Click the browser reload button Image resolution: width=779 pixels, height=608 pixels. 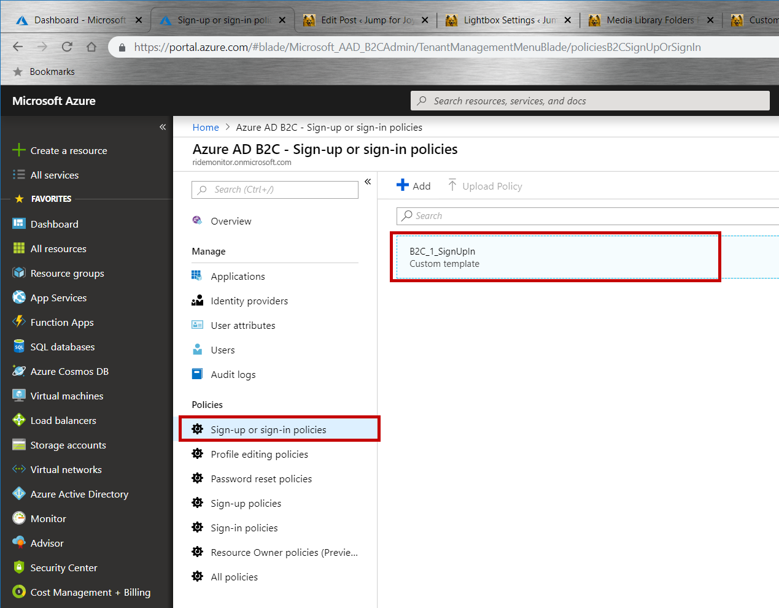(x=67, y=47)
